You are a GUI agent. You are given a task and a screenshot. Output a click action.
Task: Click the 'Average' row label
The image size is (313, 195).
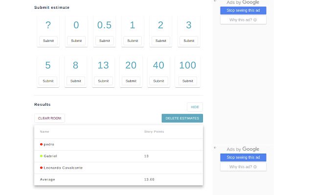coord(47,179)
